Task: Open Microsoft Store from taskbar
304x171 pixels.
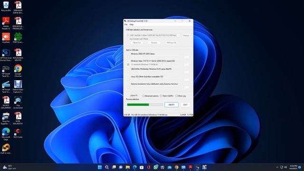Action: (x=142, y=167)
